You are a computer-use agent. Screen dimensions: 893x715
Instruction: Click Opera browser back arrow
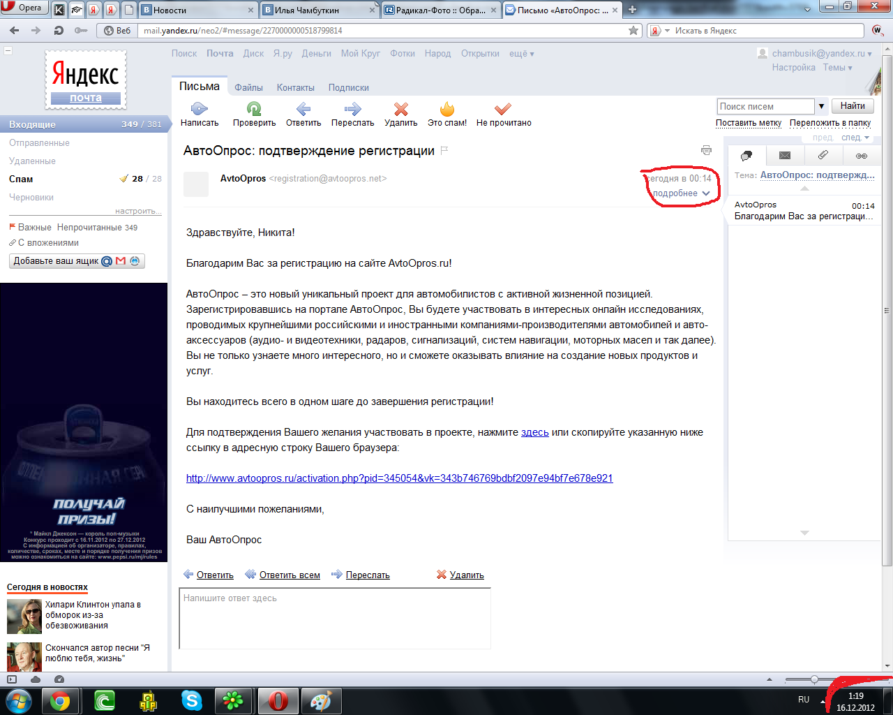(15, 31)
